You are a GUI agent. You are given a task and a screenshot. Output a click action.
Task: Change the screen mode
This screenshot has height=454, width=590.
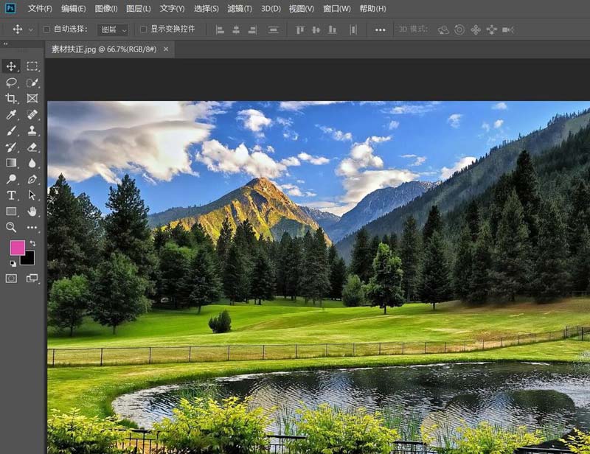point(32,279)
